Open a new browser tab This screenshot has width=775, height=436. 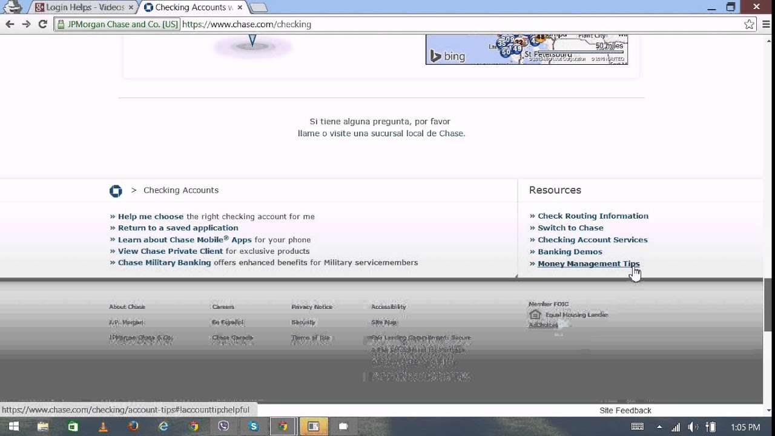[x=259, y=8]
